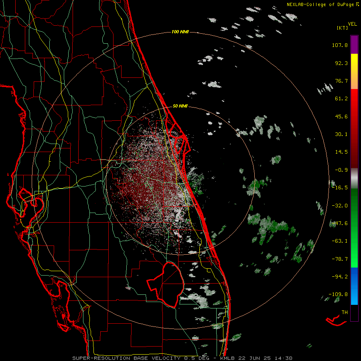Click the 100 NMI range ring label
Viewport: 361px width, 361px height.
point(180,32)
